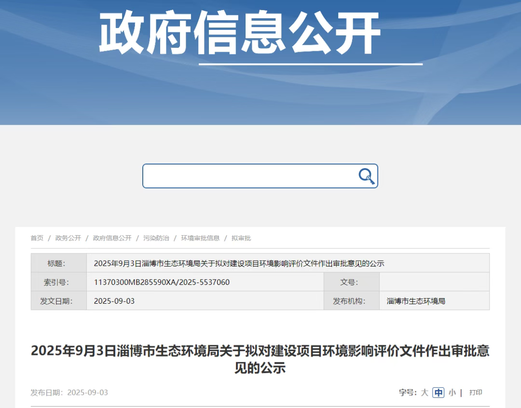Switch font size to 小
The height and width of the screenshot is (408, 521).
tap(452, 393)
